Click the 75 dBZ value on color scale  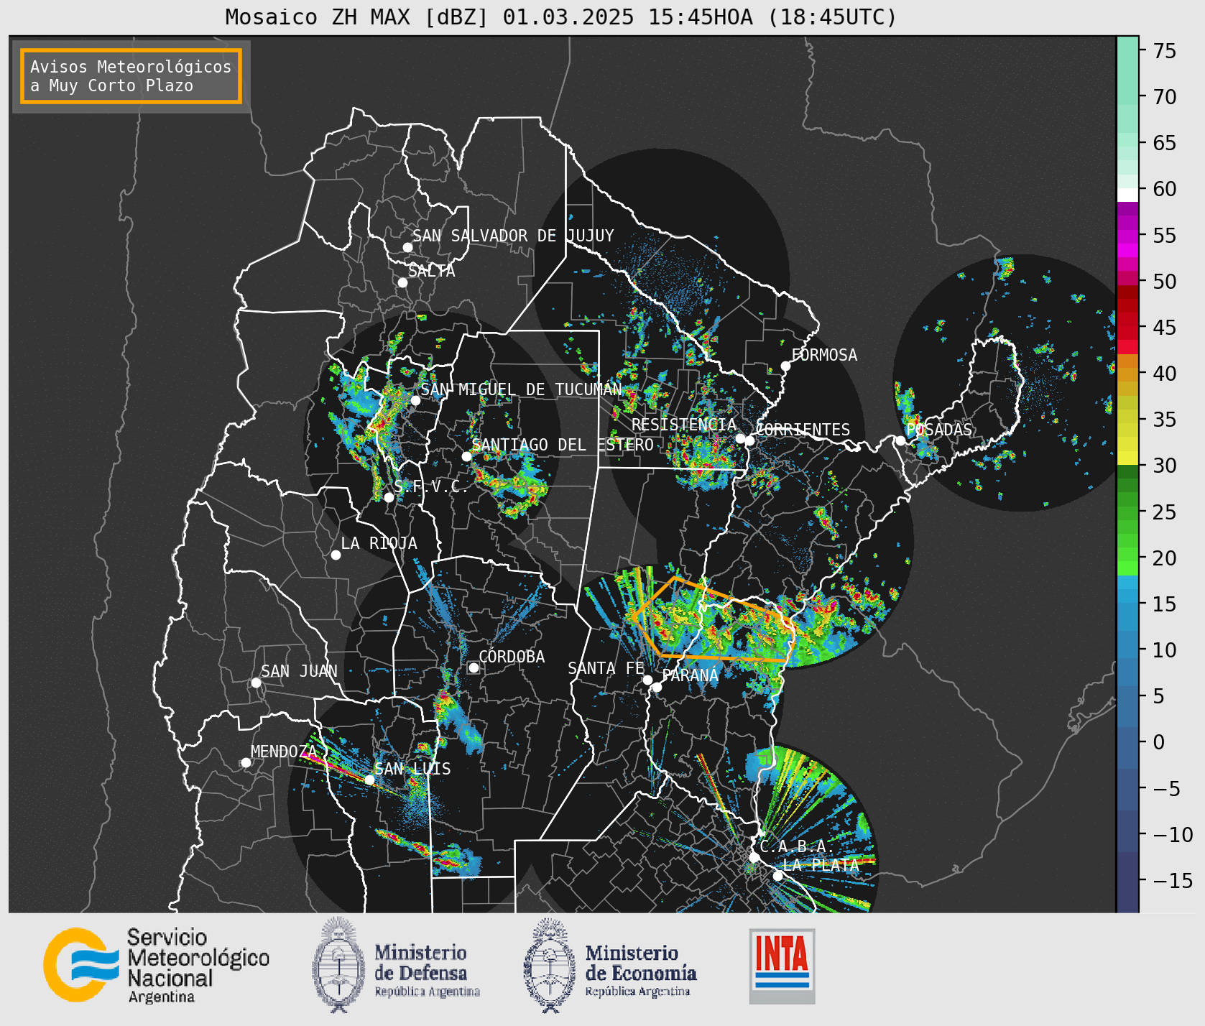coord(1165,51)
